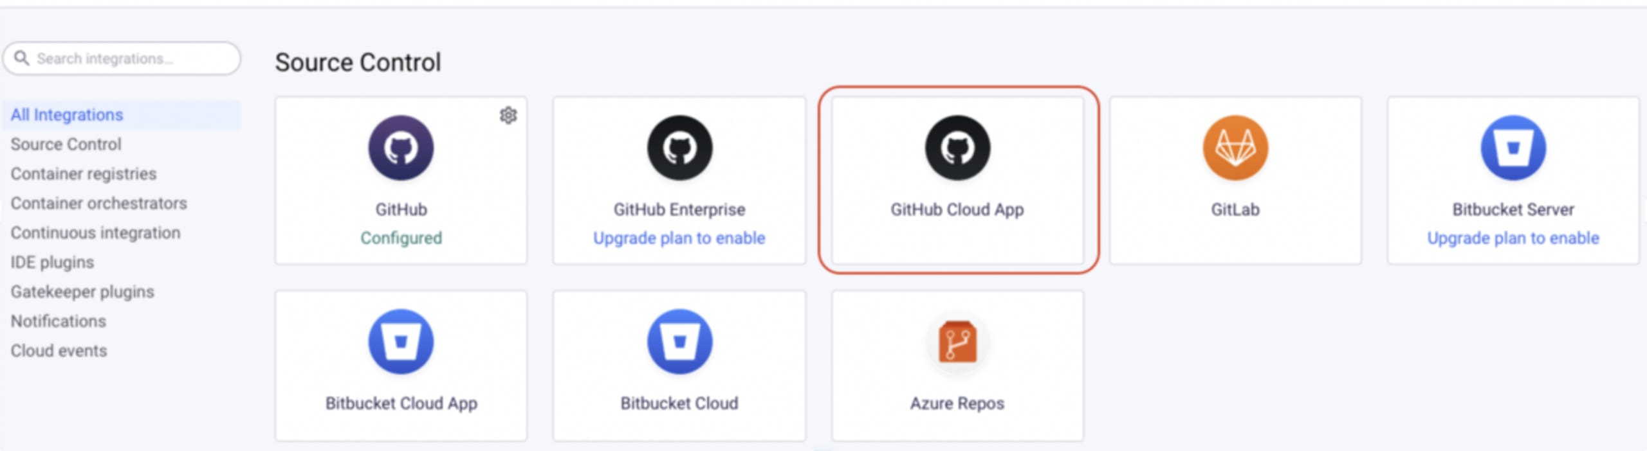This screenshot has width=1647, height=451.
Task: Click the Bitbucket Server bucket icon
Action: click(1513, 148)
